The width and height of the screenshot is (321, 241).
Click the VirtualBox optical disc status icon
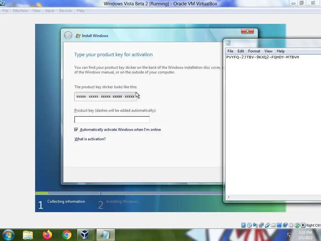(x=249, y=225)
